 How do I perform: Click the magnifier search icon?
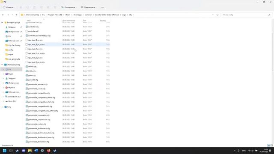click(x=269, y=15)
